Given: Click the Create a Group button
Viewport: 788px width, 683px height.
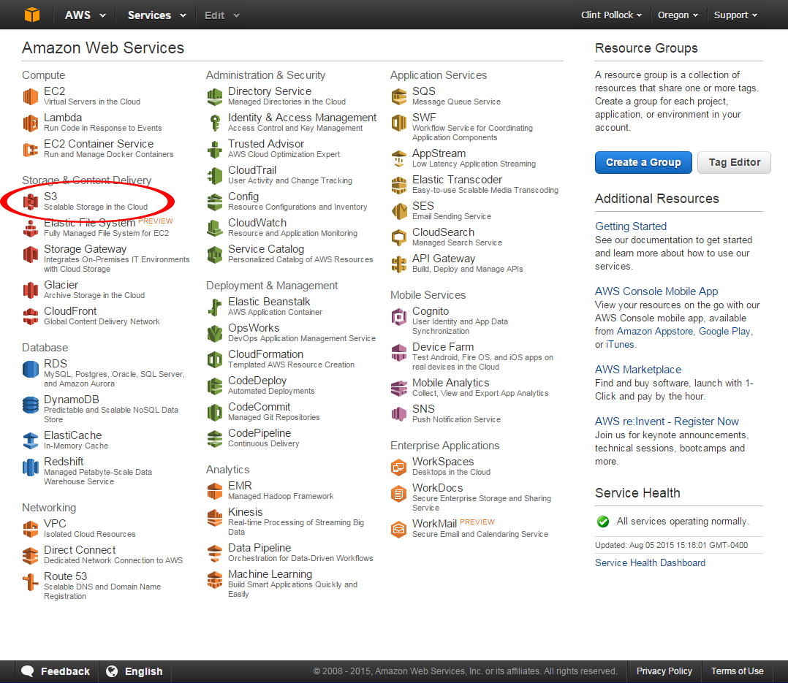Looking at the screenshot, I should click(643, 162).
